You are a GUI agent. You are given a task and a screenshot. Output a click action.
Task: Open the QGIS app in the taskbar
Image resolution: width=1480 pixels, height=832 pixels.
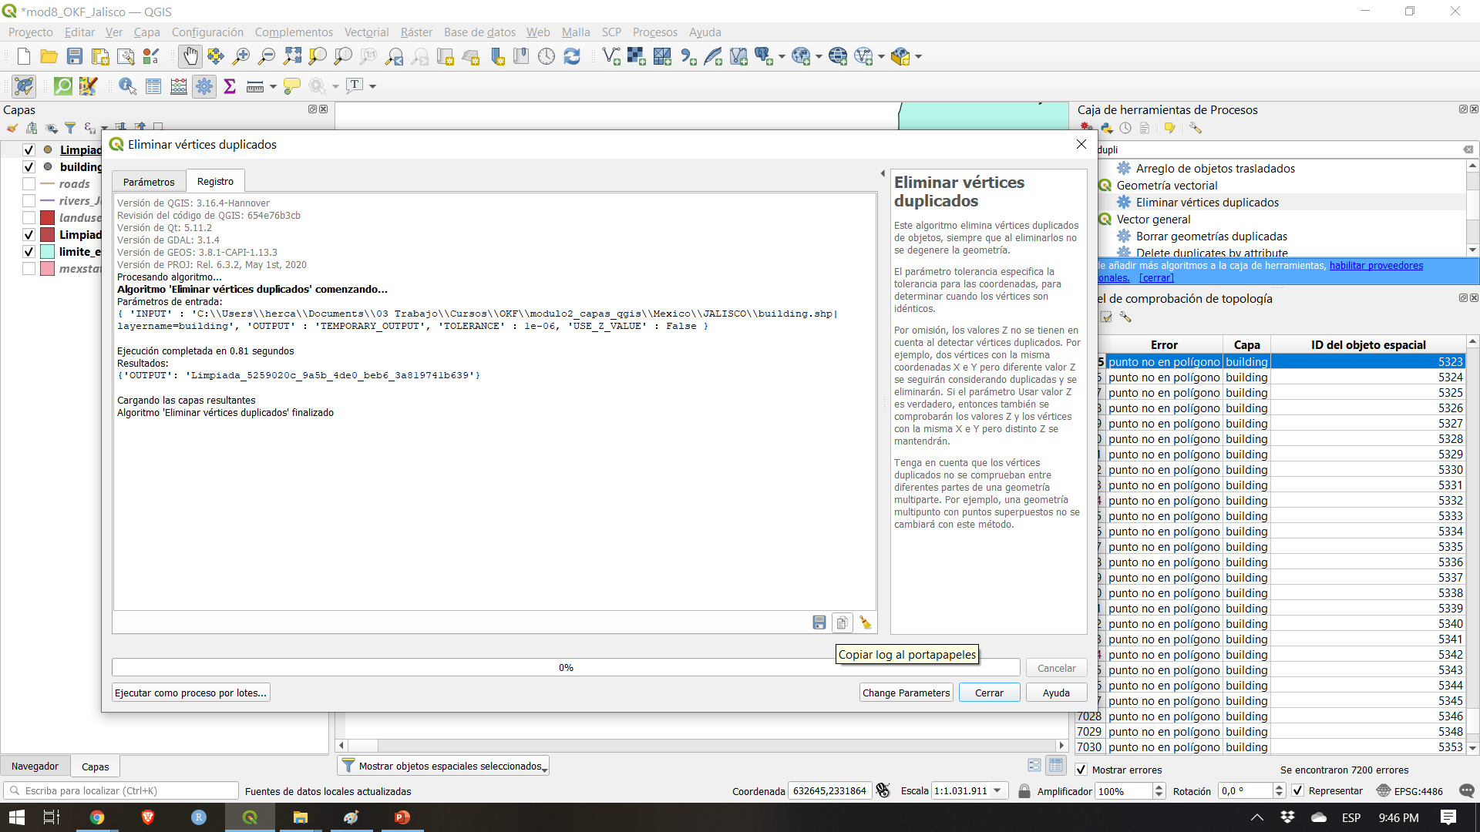pyautogui.click(x=250, y=817)
